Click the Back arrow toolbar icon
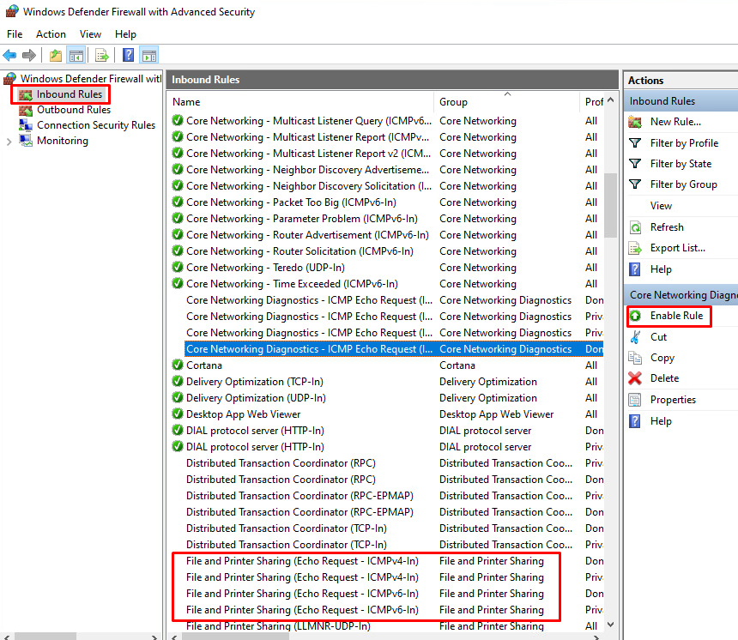Viewport: 738px width, 640px height. click(x=9, y=56)
